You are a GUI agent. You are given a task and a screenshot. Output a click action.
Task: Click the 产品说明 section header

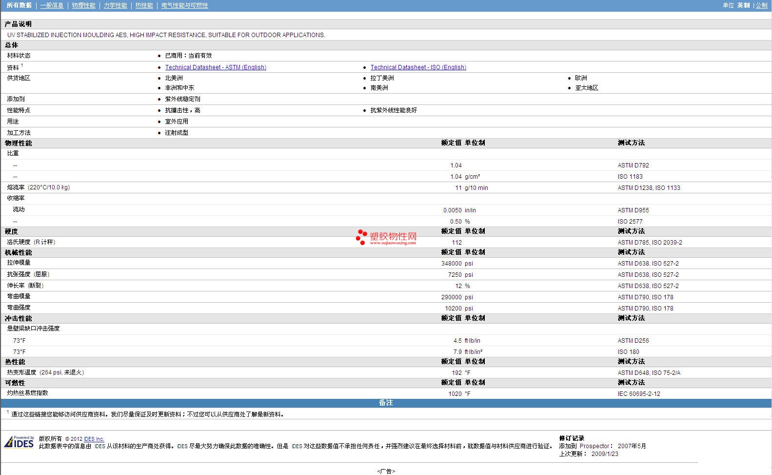tap(18, 24)
